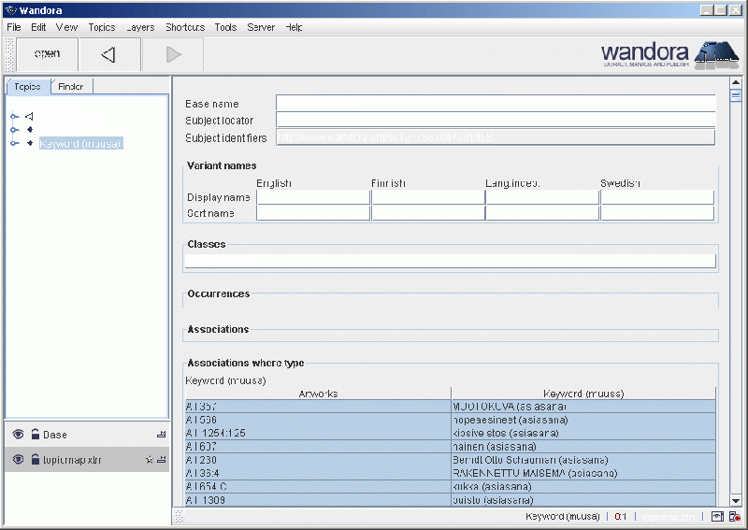Expand the Artworks tree node
This screenshot has width=748, height=530.
(14, 130)
